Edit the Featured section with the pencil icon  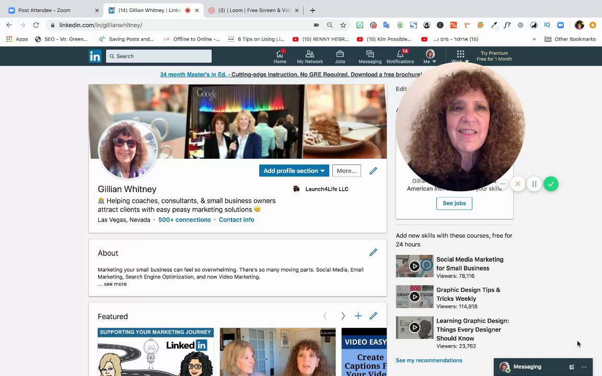(373, 316)
